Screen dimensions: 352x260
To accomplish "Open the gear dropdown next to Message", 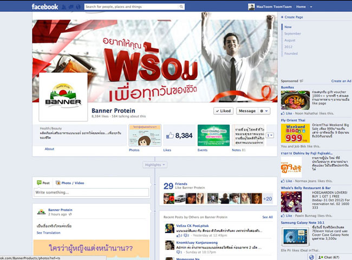I will [x=264, y=110].
